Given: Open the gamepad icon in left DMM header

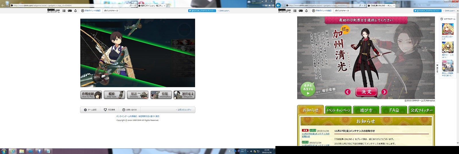Looking at the screenshot, I should click(70, 11).
